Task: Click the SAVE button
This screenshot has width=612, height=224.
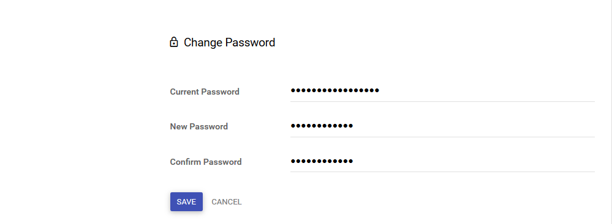Action: (187, 202)
